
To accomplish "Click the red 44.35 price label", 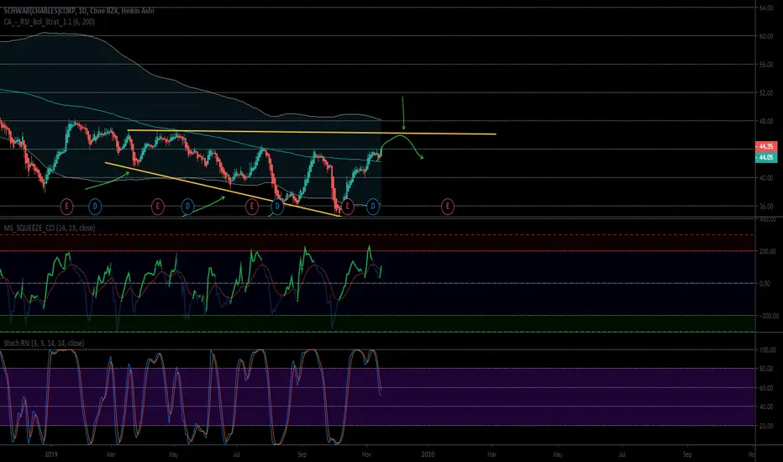I will pos(766,146).
